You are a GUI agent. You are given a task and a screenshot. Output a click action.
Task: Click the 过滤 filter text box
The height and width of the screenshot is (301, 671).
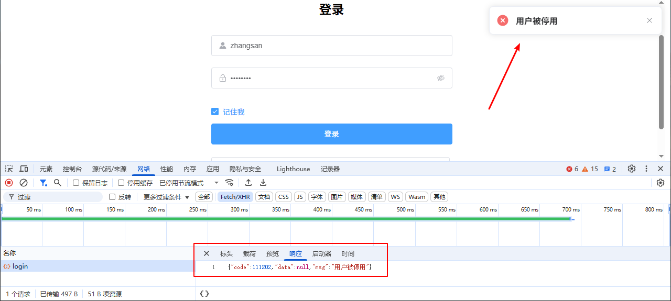(53, 197)
